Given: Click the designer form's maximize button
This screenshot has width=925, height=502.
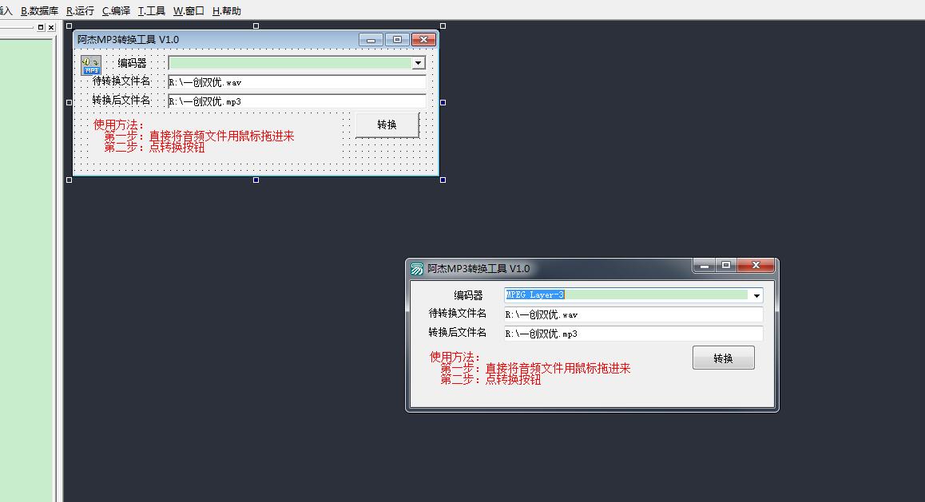Looking at the screenshot, I should click(397, 39).
